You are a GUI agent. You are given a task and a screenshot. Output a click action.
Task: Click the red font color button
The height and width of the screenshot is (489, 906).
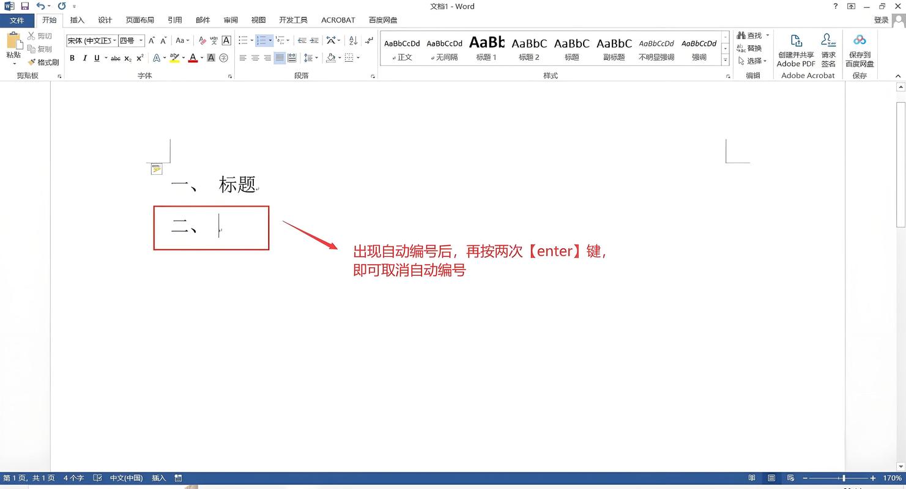coord(193,58)
